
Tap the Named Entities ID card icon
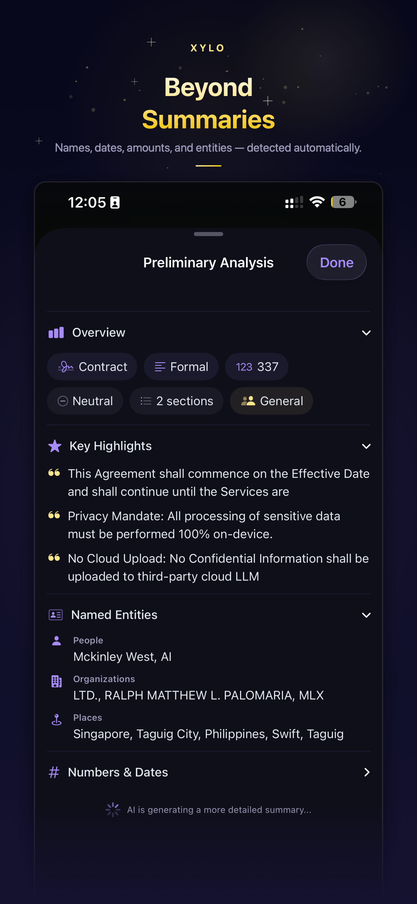pyautogui.click(x=56, y=615)
